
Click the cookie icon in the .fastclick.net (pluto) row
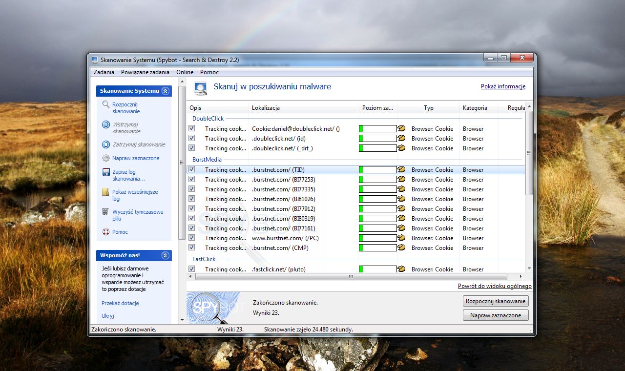point(401,268)
